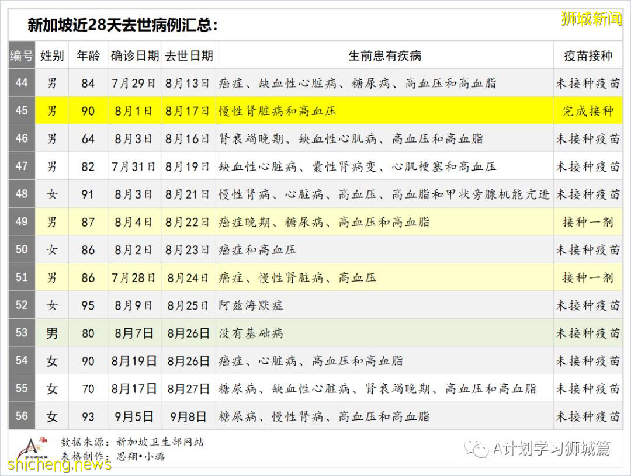This screenshot has height=476, width=631.
Task: Click the 新加坡卫生部网站 data source text
Action: (x=160, y=442)
